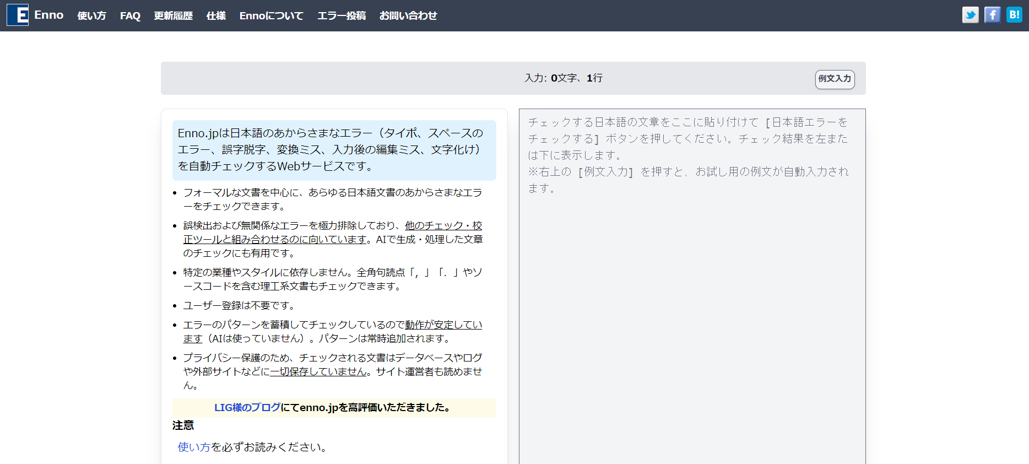This screenshot has width=1029, height=464.
Task: Share the page on Twitter
Action: tap(971, 15)
